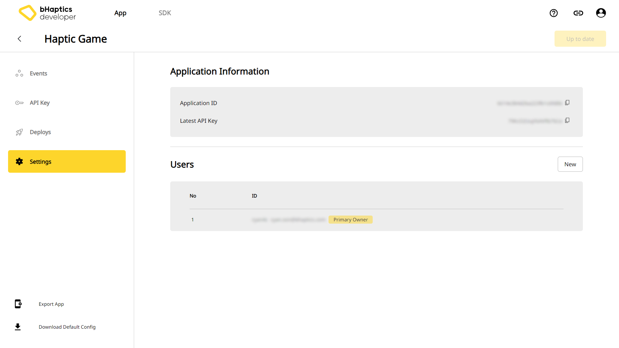The width and height of the screenshot is (619, 348).
Task: Open the Deploys sidebar section
Action: tap(67, 132)
